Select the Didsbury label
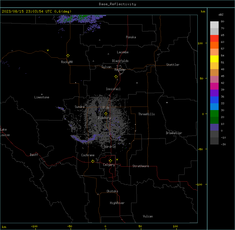This screenshot has height=230, width=235. [x=104, y=118]
